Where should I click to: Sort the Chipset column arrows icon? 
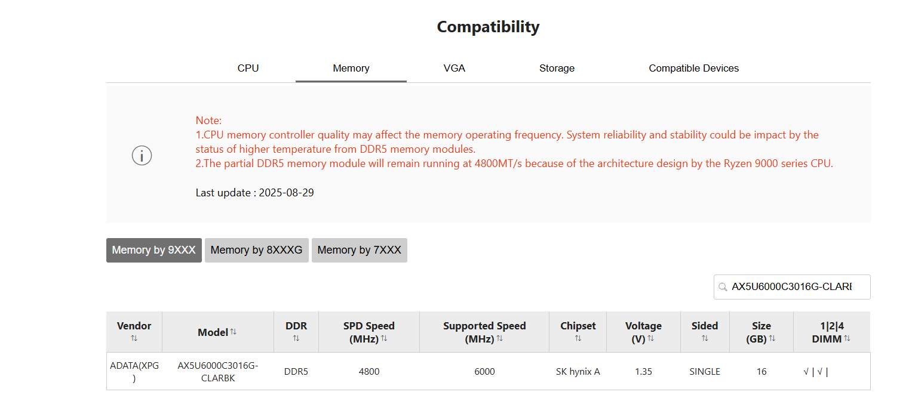[x=578, y=338]
